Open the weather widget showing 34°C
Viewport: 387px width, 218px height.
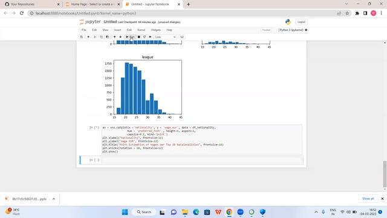click(x=12, y=212)
